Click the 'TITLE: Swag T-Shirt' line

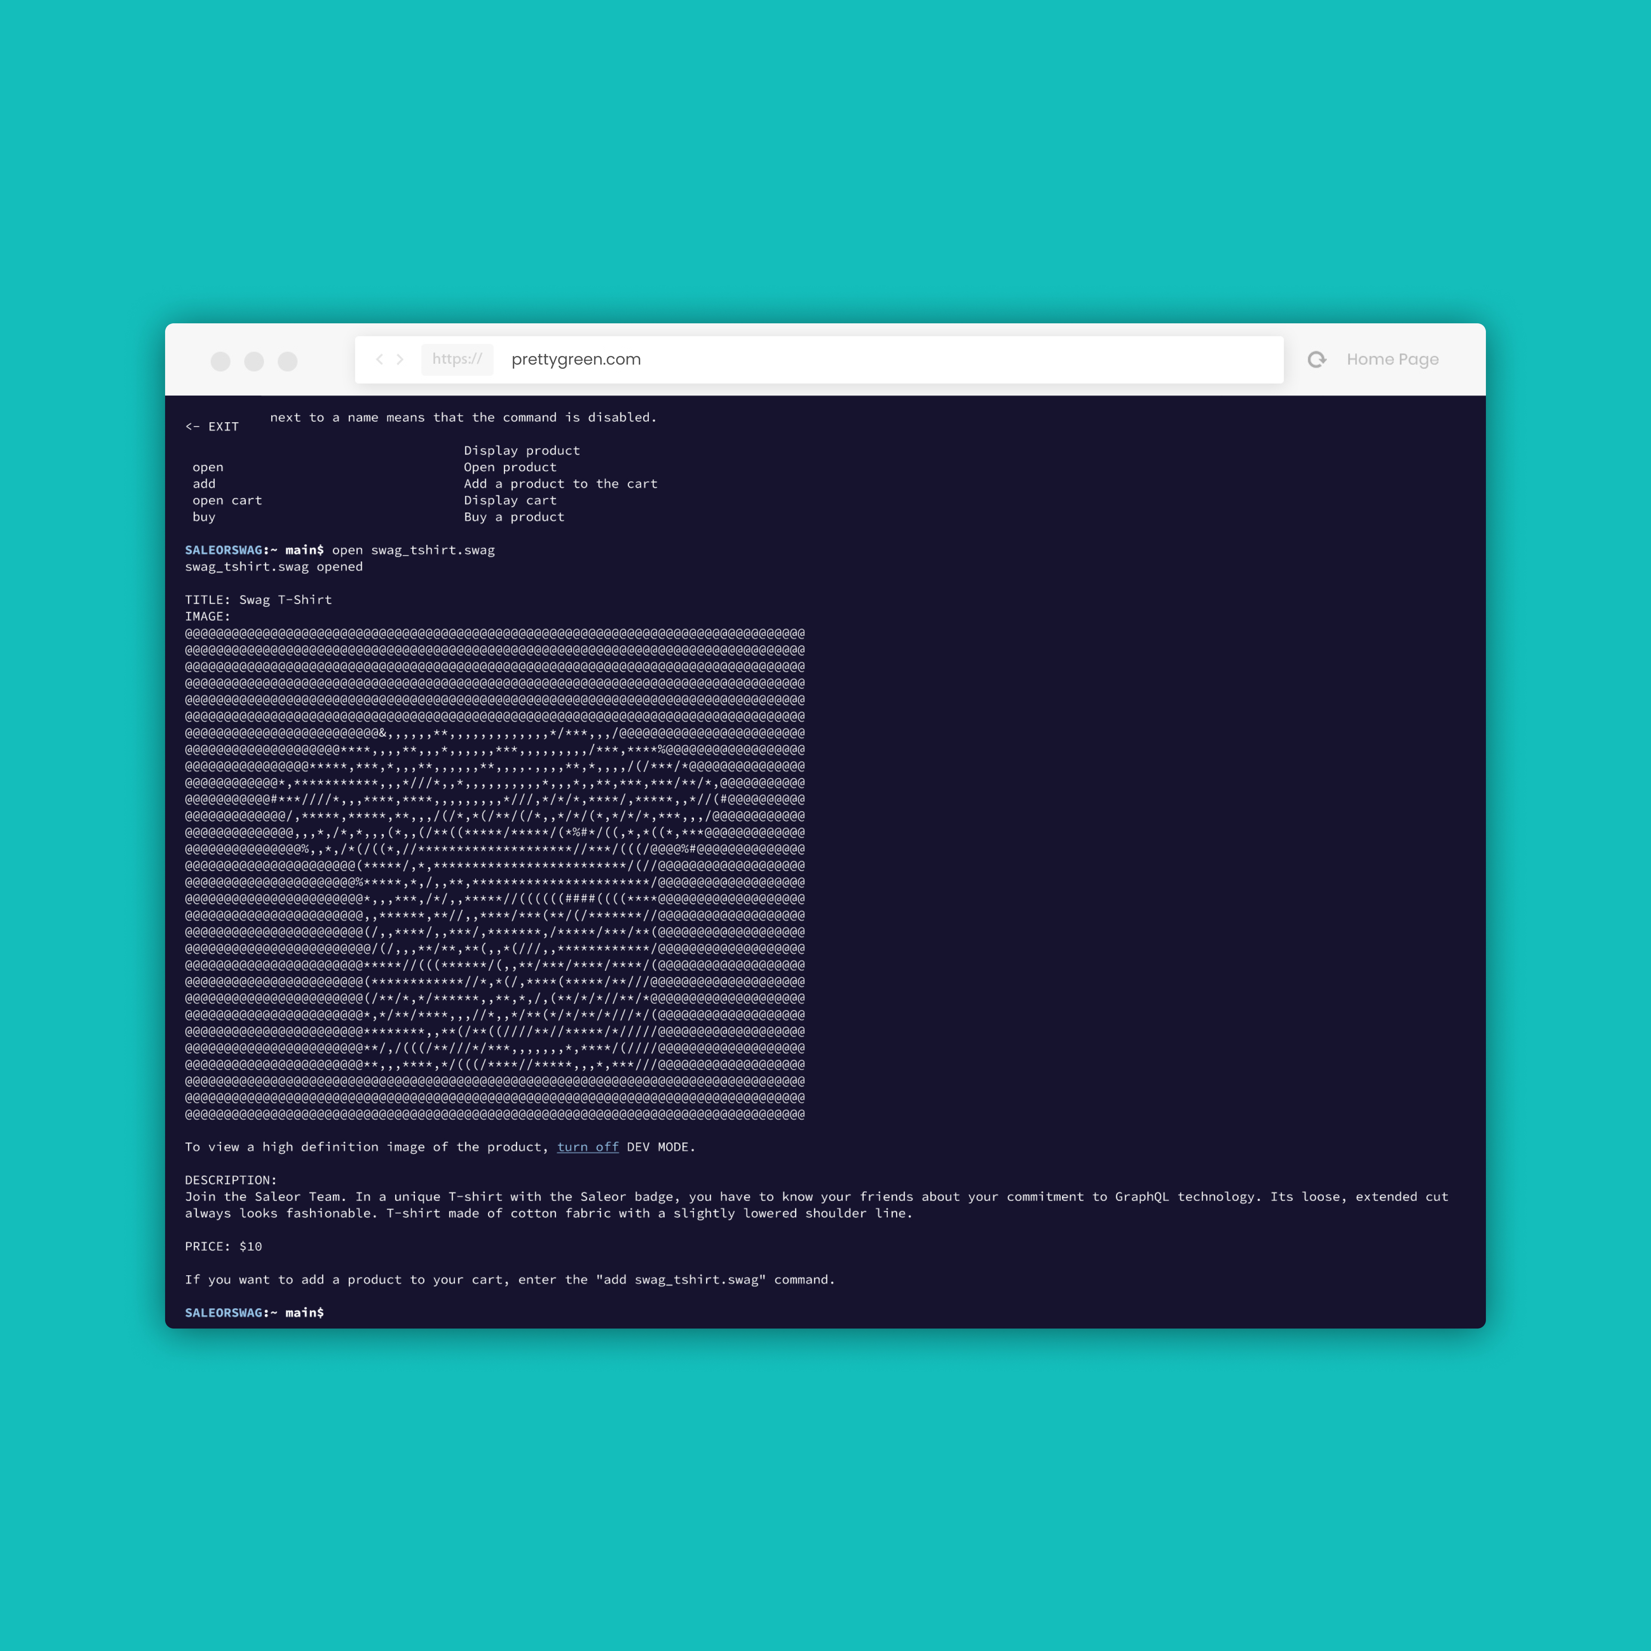[258, 600]
